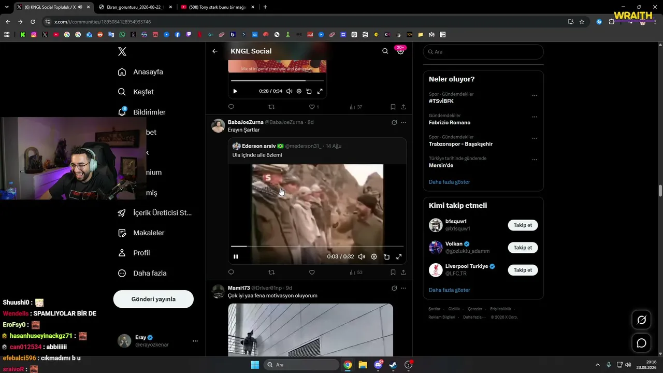Screen dimensions: 663x373
Task: Click the Ara search field on X
Action: click(483, 52)
